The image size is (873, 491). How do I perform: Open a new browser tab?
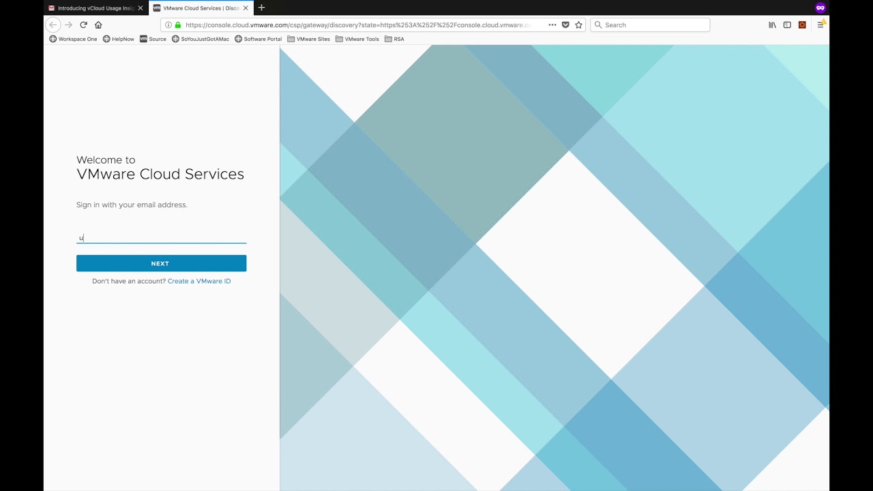[x=261, y=8]
